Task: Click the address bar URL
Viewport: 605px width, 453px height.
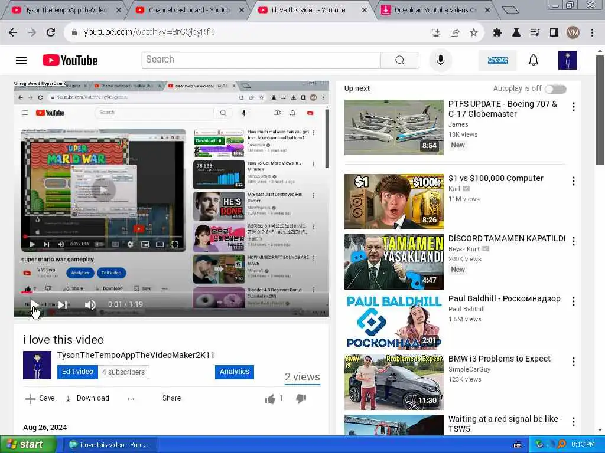Action: [x=149, y=32]
